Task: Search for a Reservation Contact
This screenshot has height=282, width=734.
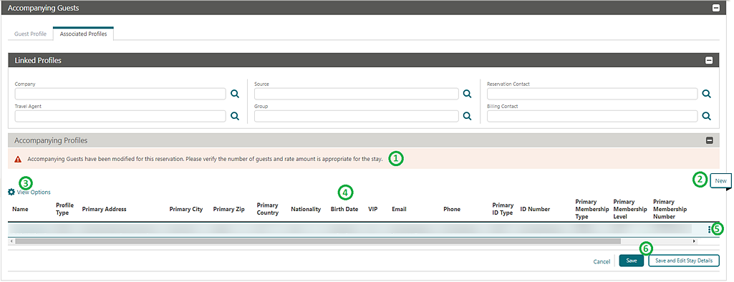Action: [x=707, y=94]
